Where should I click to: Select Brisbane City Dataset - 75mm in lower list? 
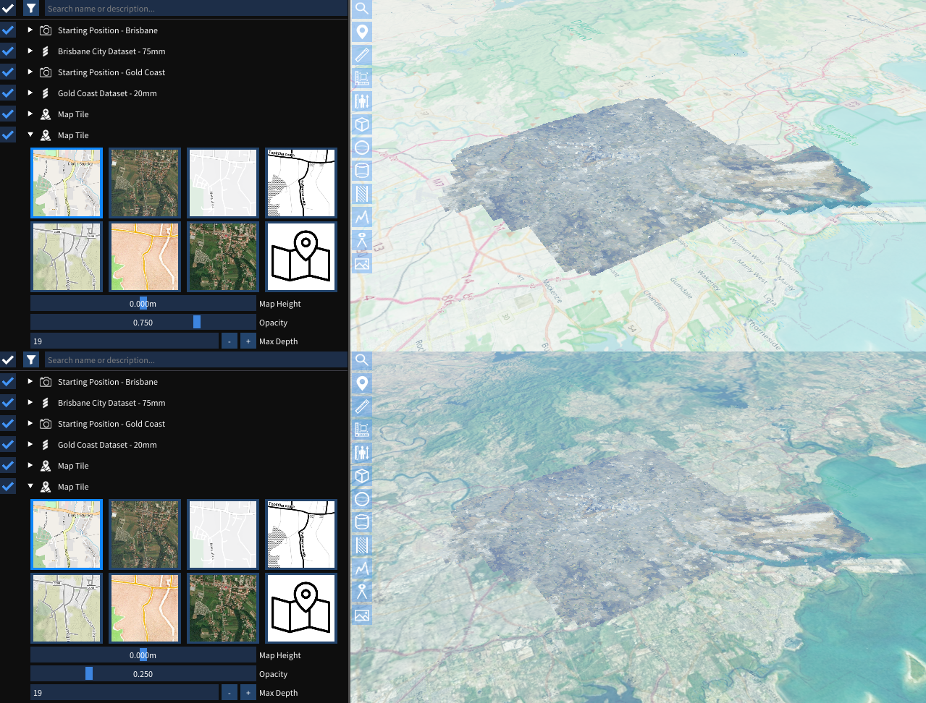click(111, 403)
